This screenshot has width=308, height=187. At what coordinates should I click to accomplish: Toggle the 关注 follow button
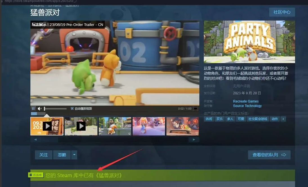(x=44, y=155)
